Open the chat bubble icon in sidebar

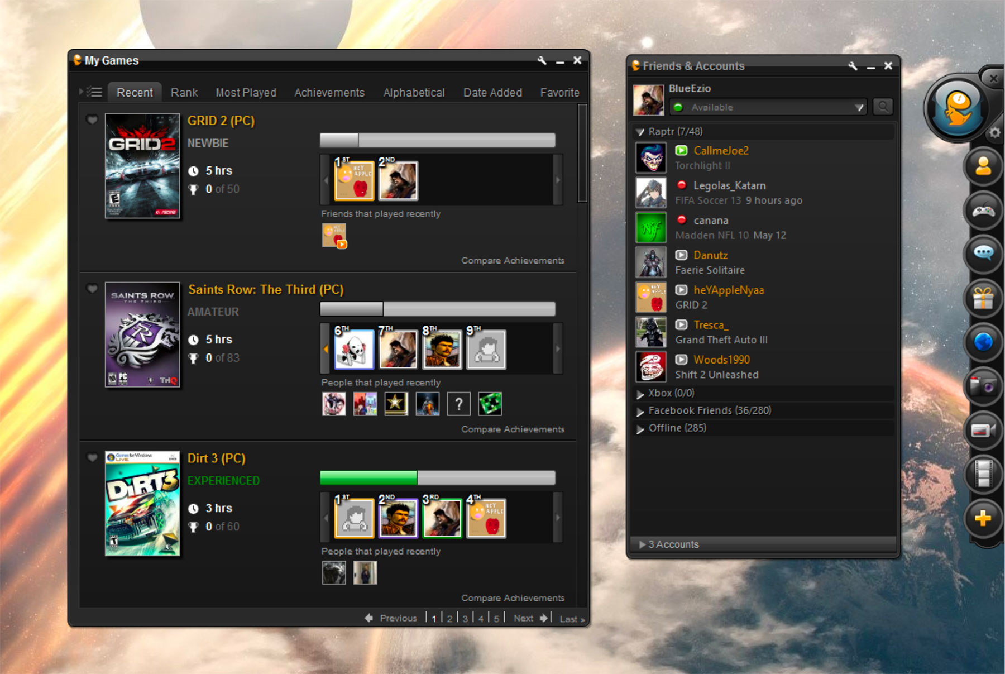983,254
